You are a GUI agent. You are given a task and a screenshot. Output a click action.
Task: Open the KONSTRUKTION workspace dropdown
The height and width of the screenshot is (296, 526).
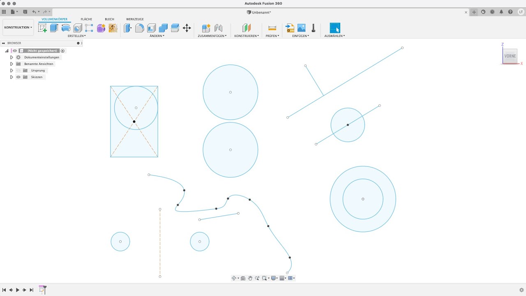[x=18, y=27]
